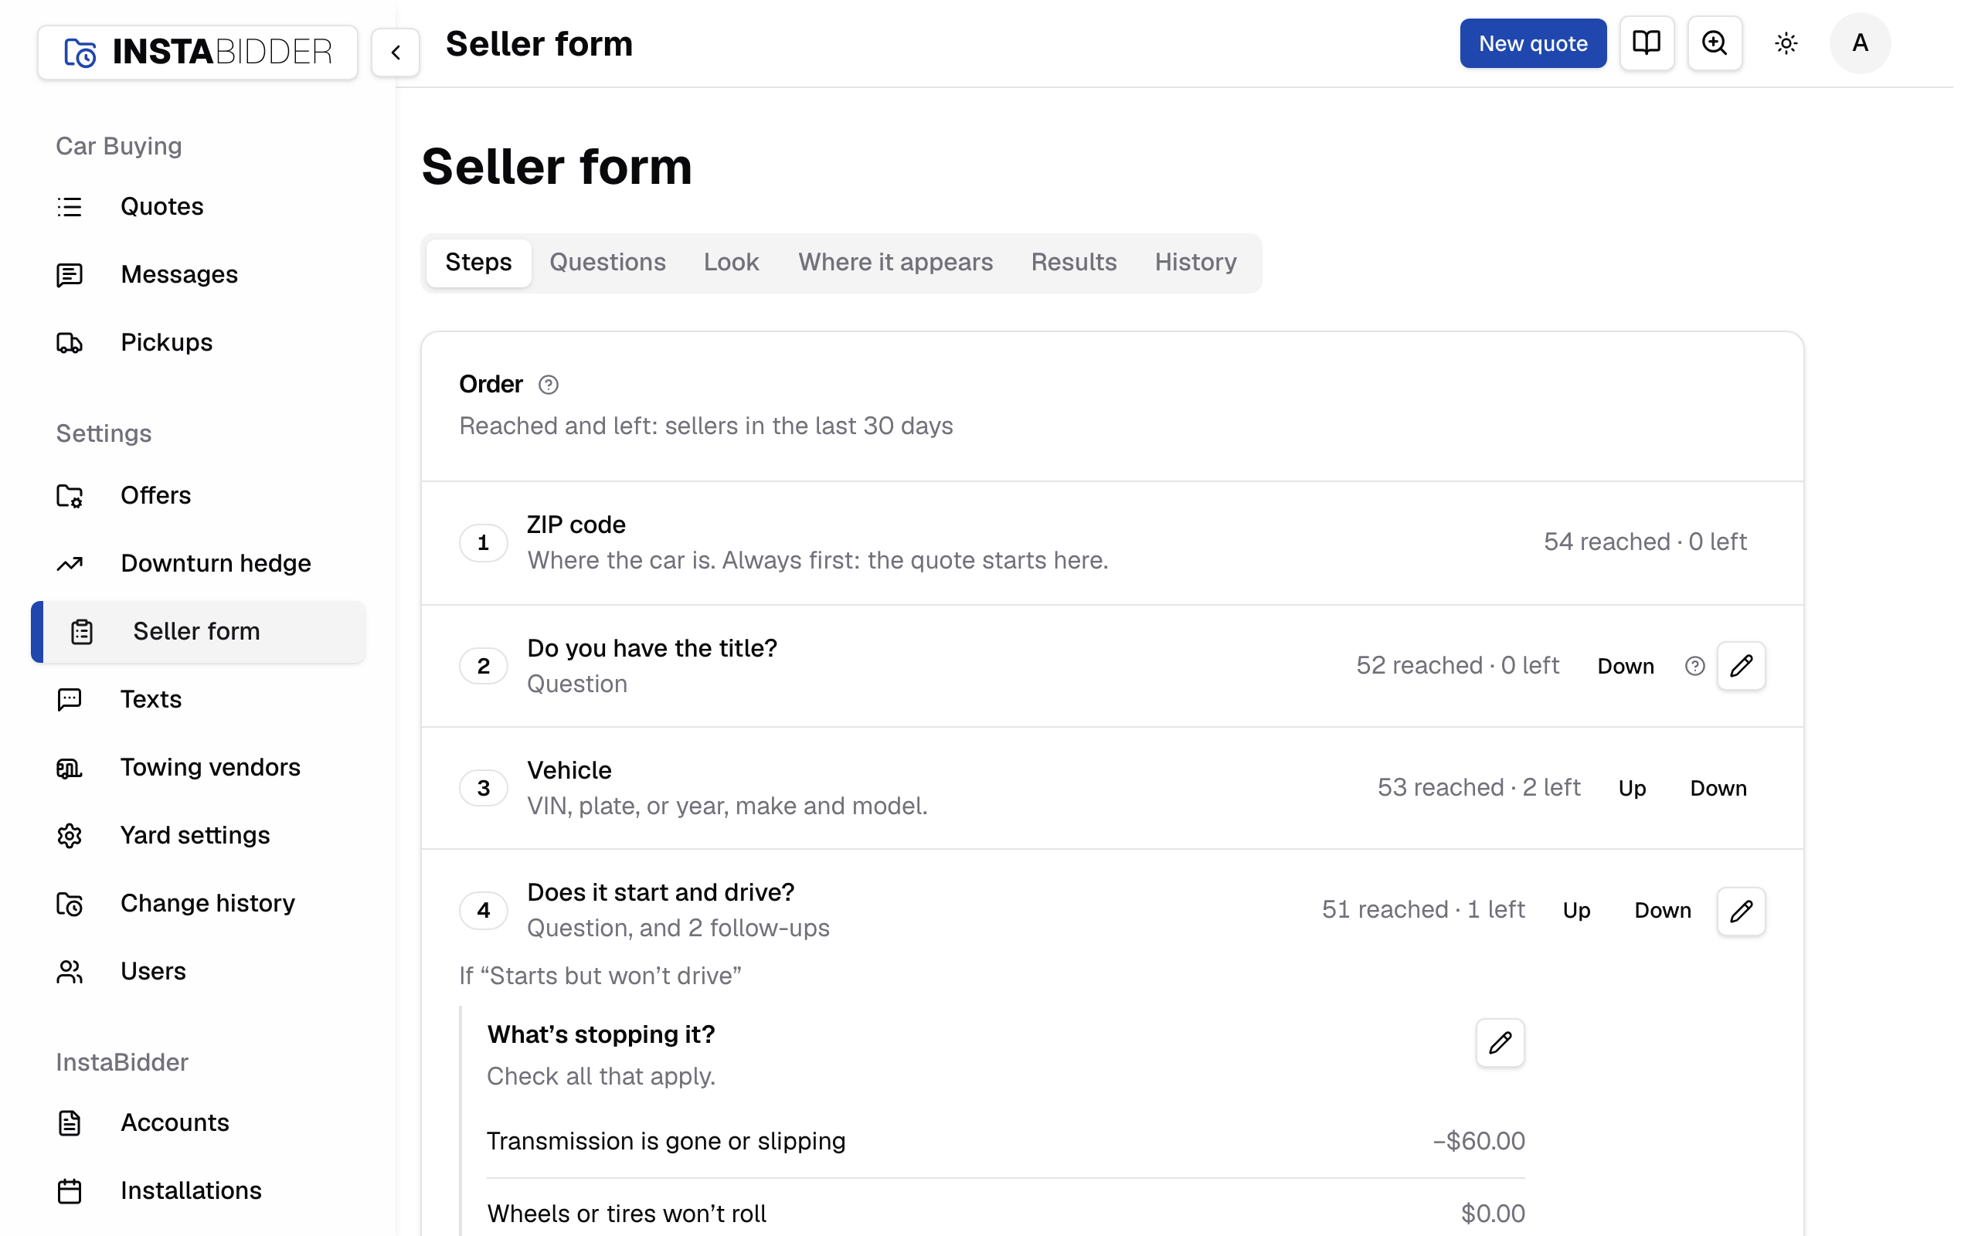The image size is (1978, 1236).
Task: Move the Vehicle step up
Action: click(x=1631, y=788)
